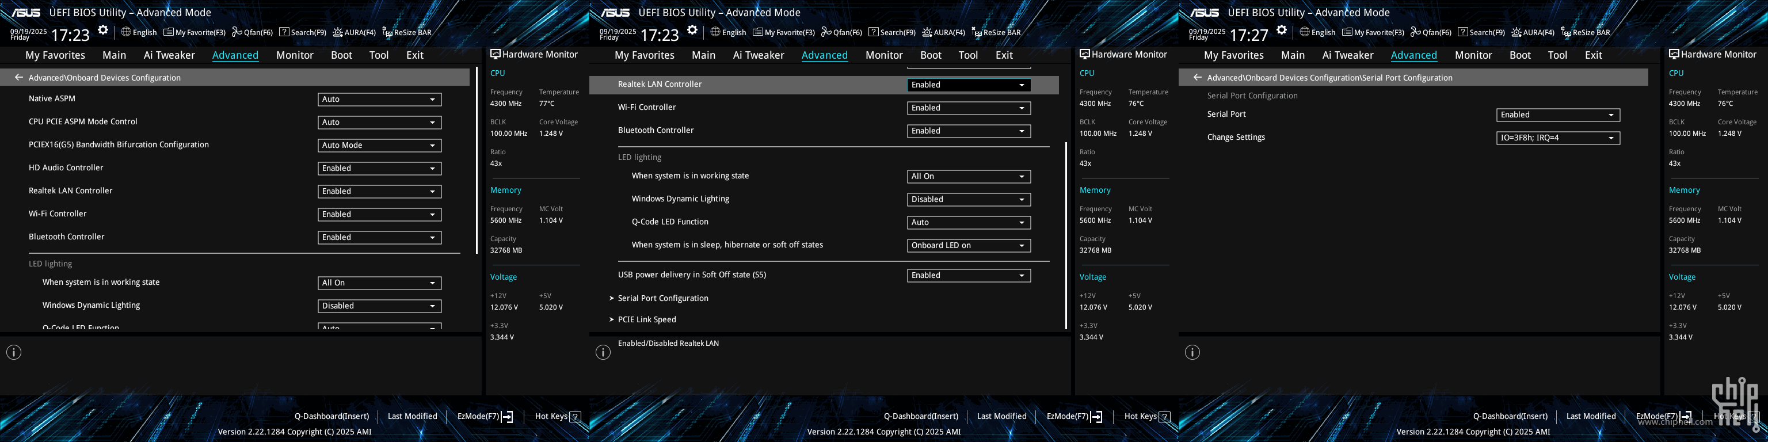Click the Hardware Monitor icon in left BIOS screen
The height and width of the screenshot is (442, 1768).
point(495,54)
